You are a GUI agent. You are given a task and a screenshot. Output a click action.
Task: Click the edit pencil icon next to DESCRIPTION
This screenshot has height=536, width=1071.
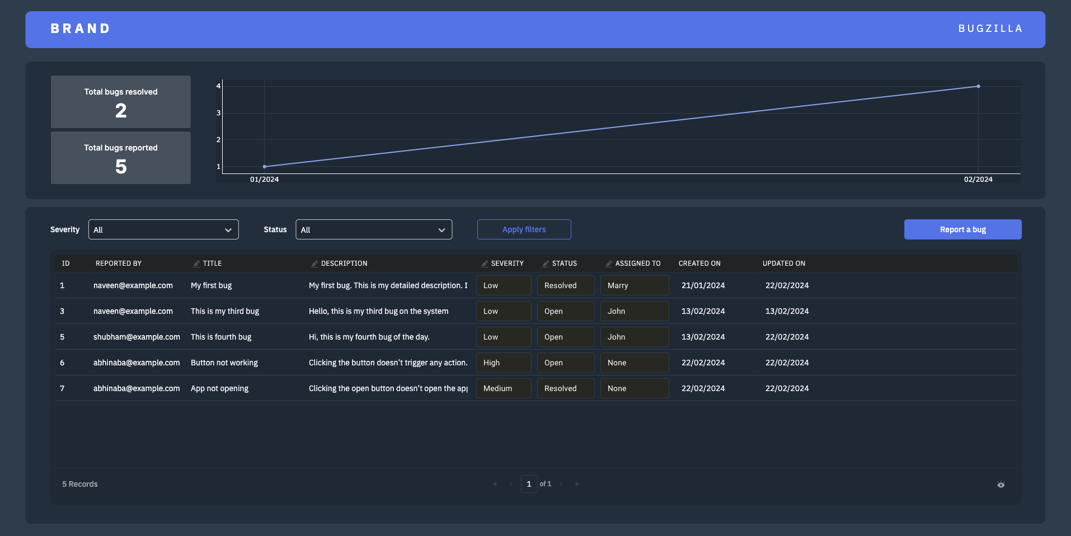coord(314,264)
